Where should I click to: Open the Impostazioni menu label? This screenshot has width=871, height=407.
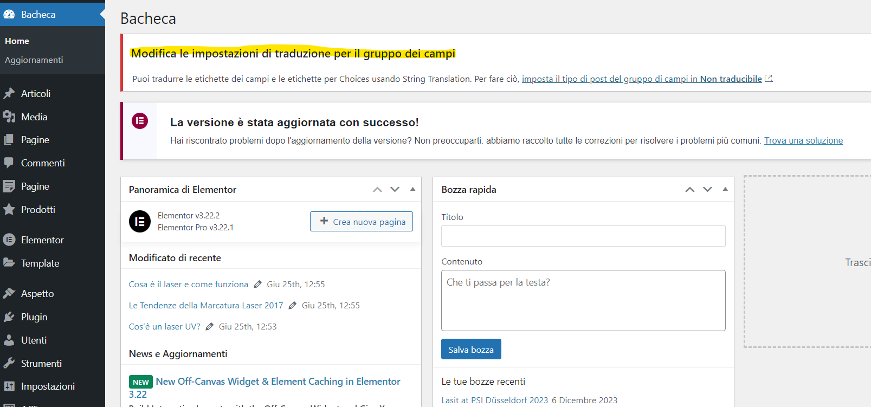[x=48, y=386]
